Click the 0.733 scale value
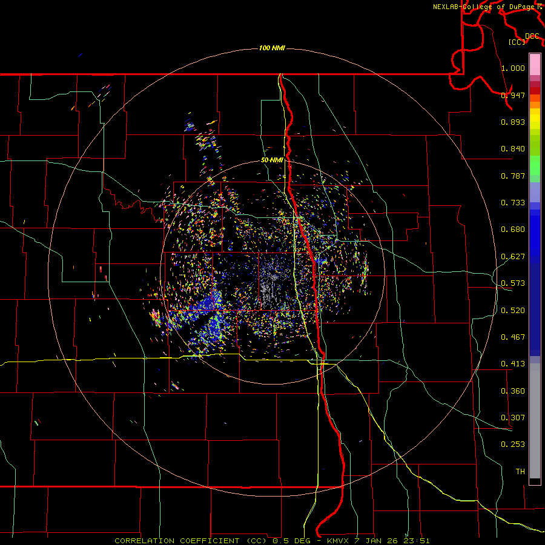This screenshot has height=545, width=545. point(513,203)
